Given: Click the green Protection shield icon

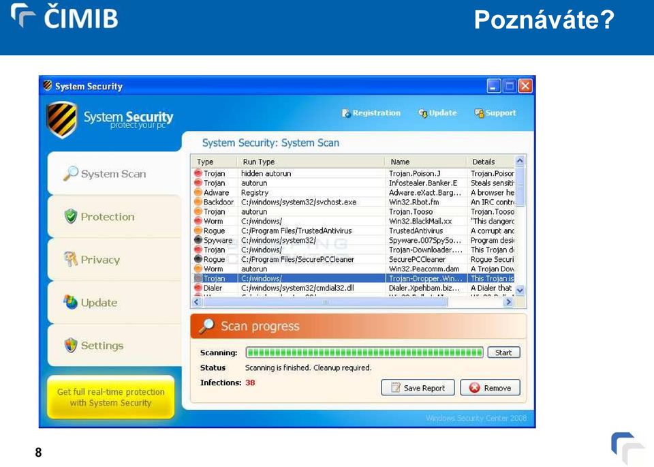Looking at the screenshot, I should [71, 216].
